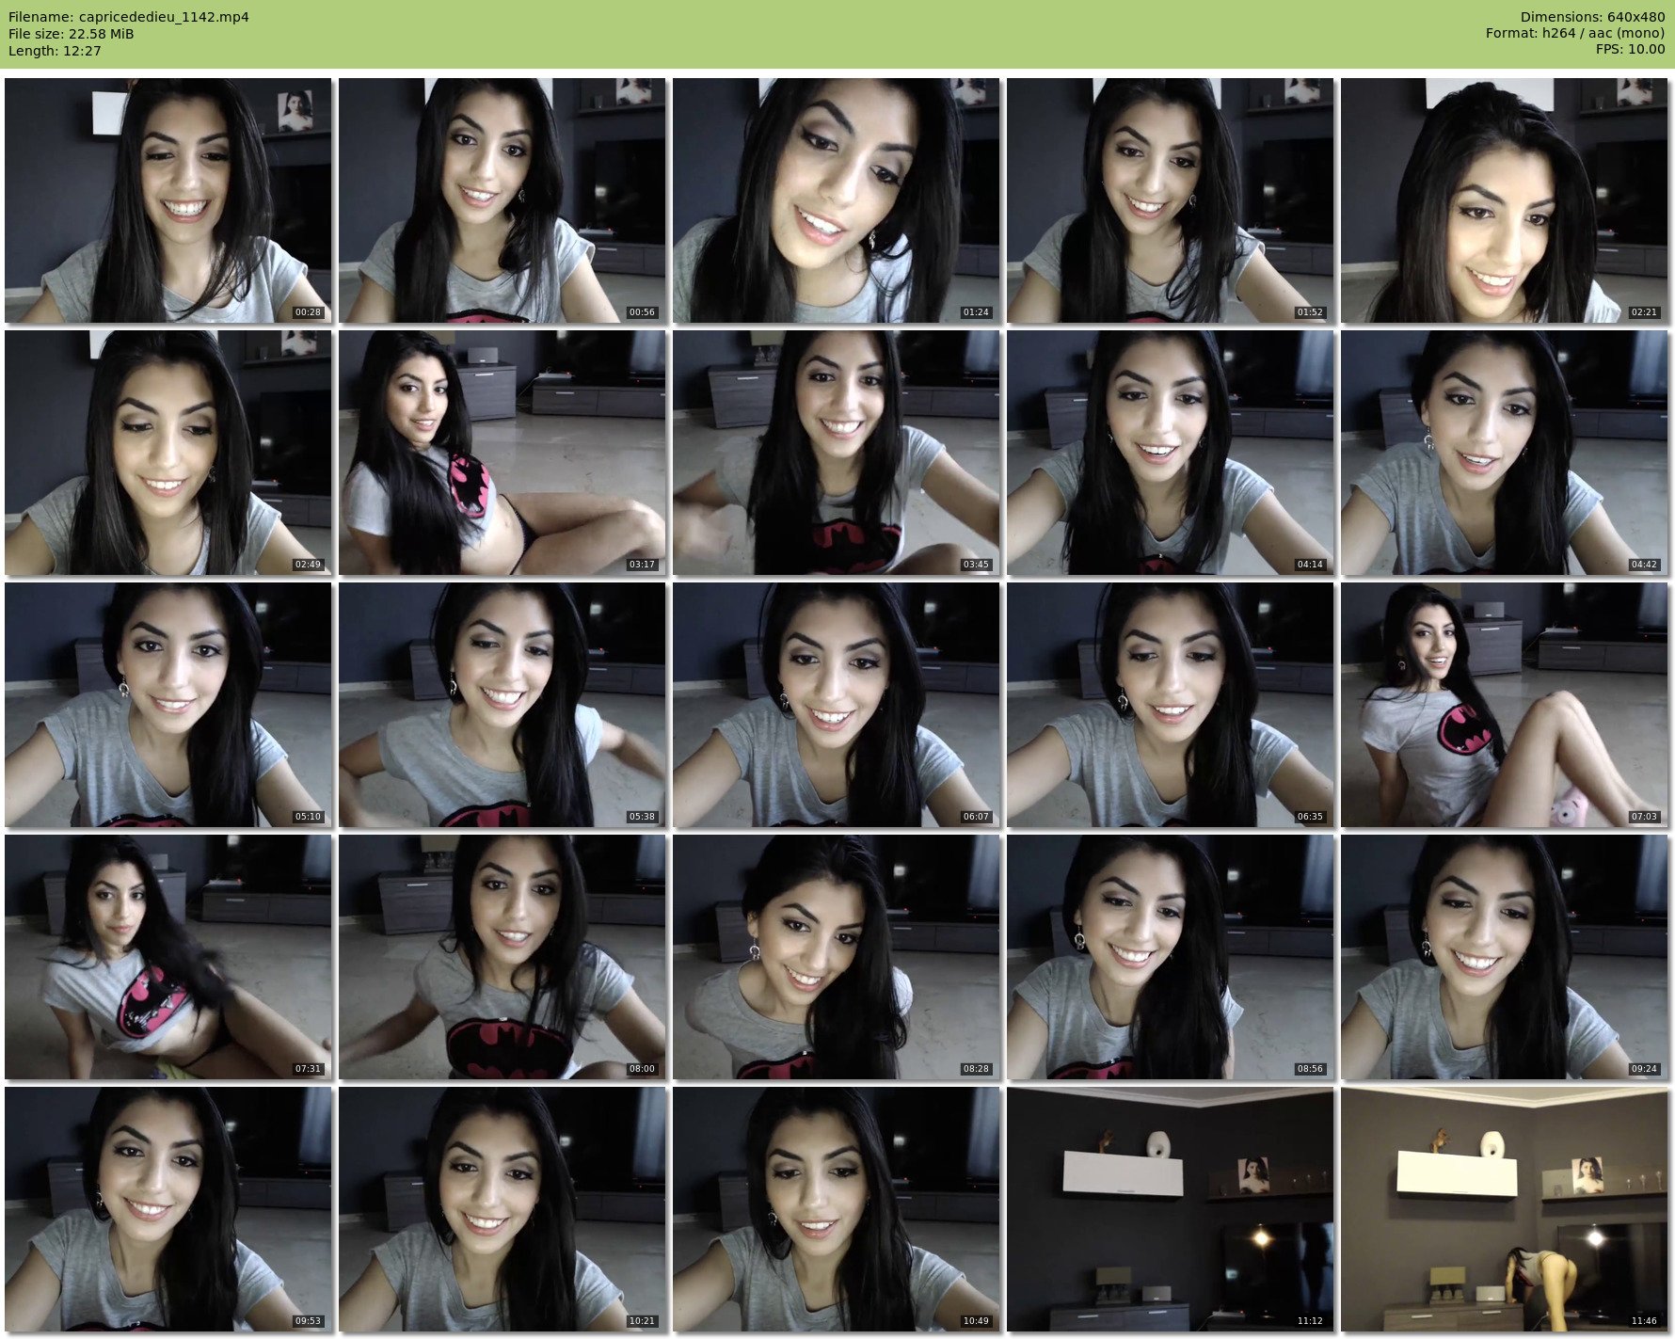
Task: Click the 08:56 thumbnail
Action: coord(1170,957)
